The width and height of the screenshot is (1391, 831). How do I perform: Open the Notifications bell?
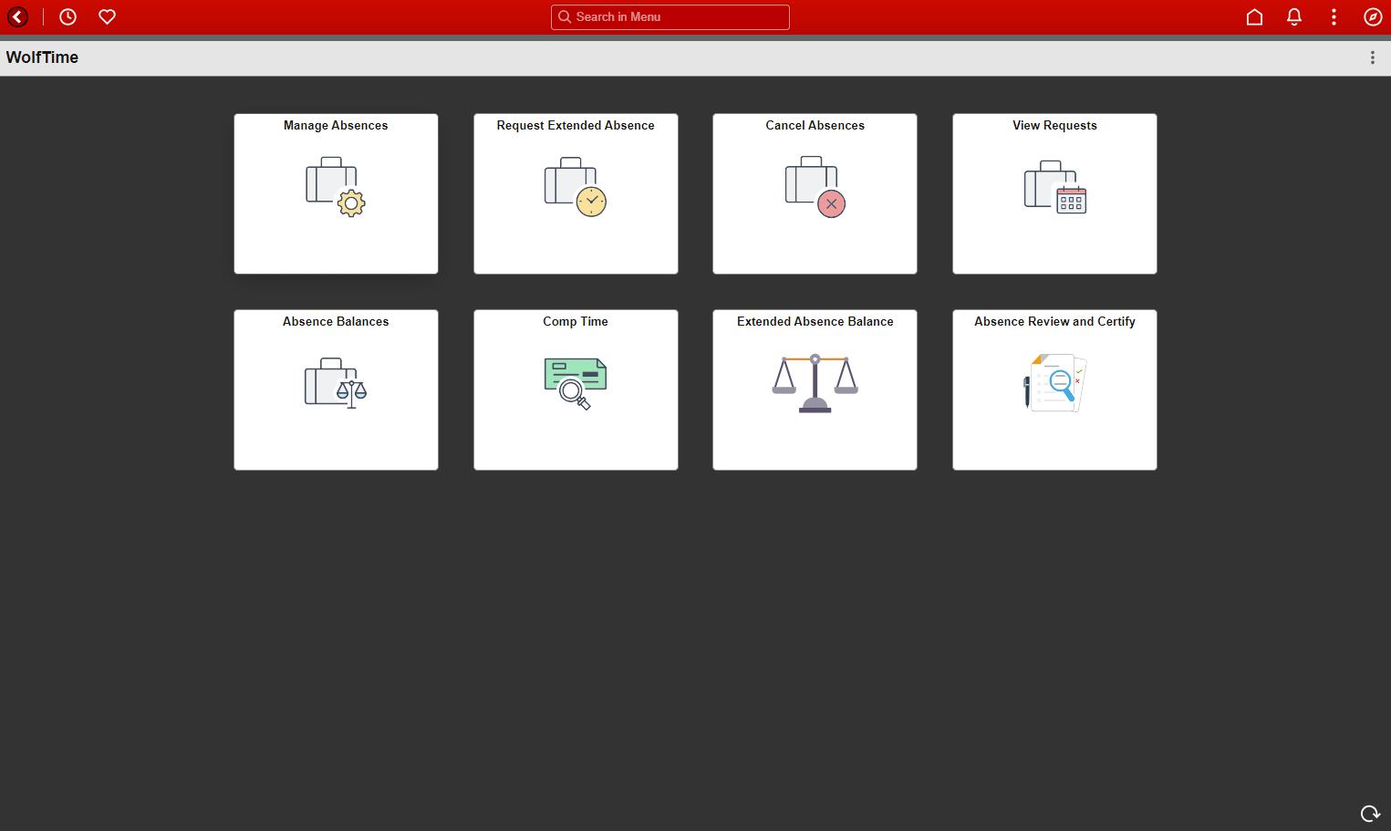pos(1293,16)
